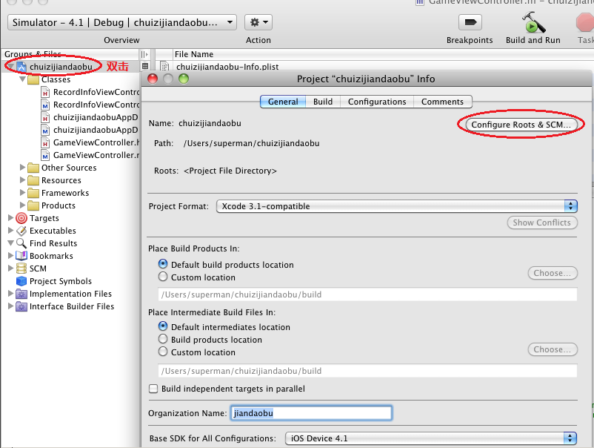Click the Show Conflicts button

(542, 223)
